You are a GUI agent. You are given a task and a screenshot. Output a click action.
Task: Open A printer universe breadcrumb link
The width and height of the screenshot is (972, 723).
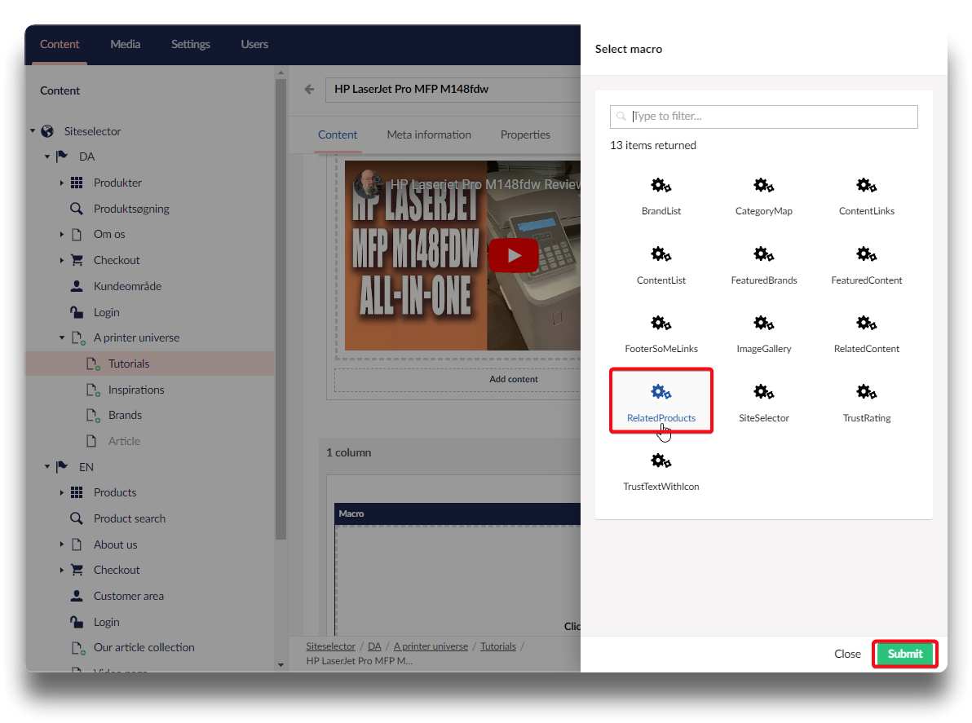431,646
